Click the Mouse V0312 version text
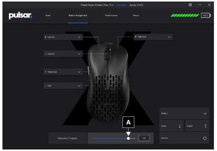This screenshot has height=151, width=217. pos(136,5)
